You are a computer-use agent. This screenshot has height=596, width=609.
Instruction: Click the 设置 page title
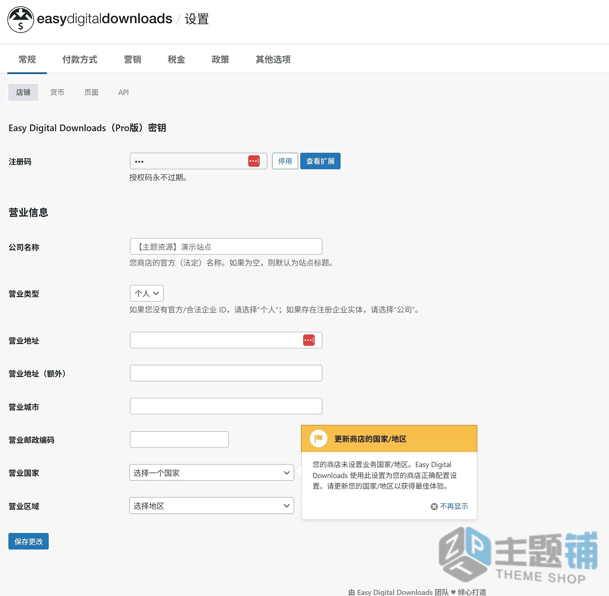[197, 19]
